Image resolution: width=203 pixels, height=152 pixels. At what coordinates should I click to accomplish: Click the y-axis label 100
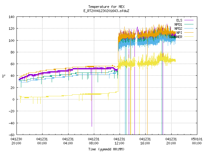(11, 41)
